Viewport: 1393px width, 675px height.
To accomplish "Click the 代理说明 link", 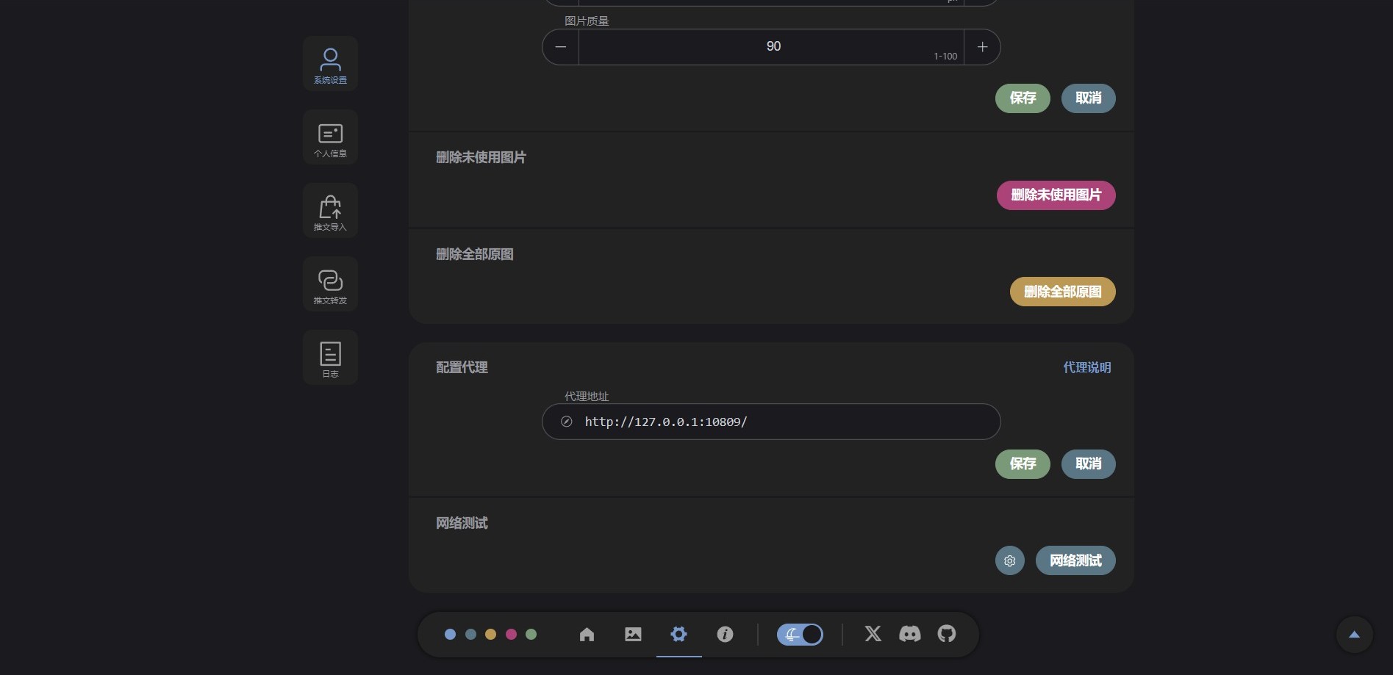I will [1086, 367].
